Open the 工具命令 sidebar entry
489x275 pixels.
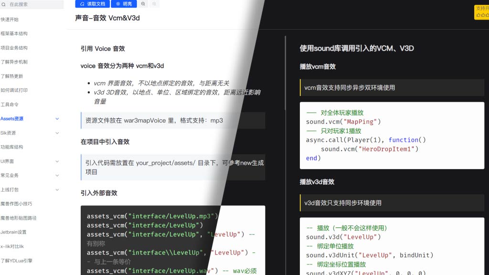pyautogui.click(x=10, y=105)
